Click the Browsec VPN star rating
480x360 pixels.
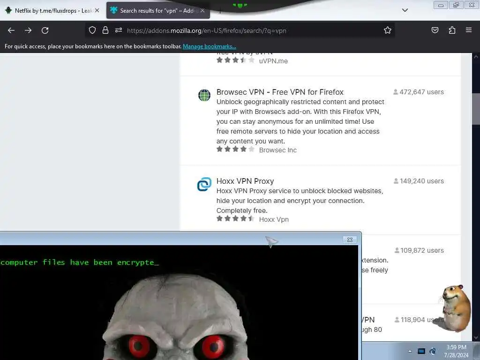click(x=235, y=149)
